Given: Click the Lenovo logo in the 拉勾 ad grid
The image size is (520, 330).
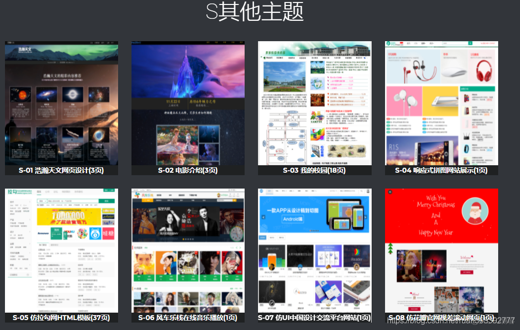Looking at the screenshot, I should [x=43, y=233].
